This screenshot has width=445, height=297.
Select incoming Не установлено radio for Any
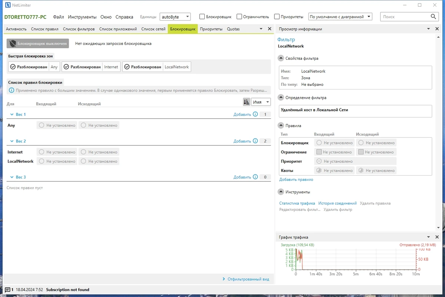point(57,125)
